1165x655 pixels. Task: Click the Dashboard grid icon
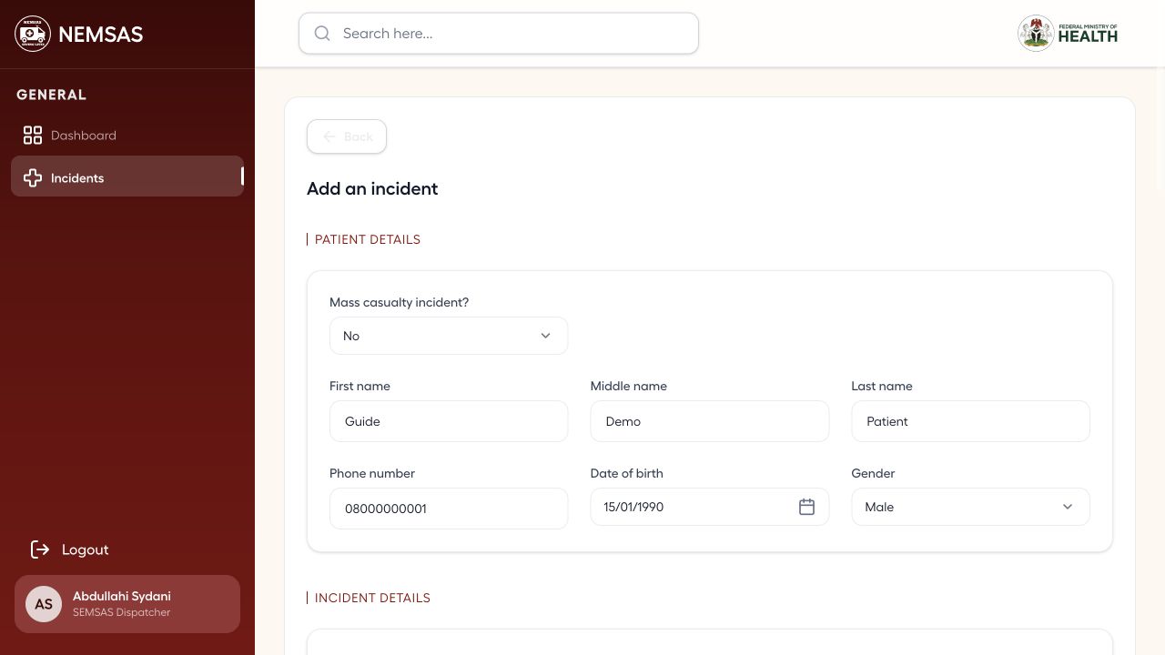click(x=33, y=136)
